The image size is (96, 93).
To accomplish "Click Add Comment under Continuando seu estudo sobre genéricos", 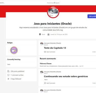I will 50,83.
